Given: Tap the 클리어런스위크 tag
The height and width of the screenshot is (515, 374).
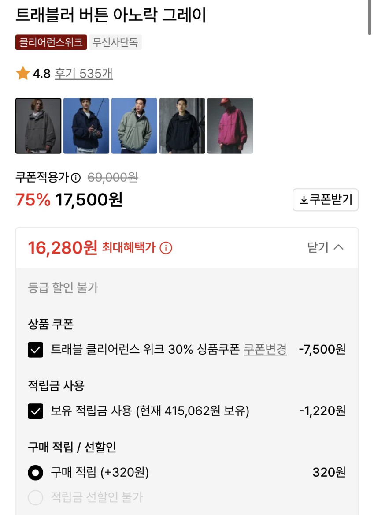Looking at the screenshot, I should click(51, 42).
